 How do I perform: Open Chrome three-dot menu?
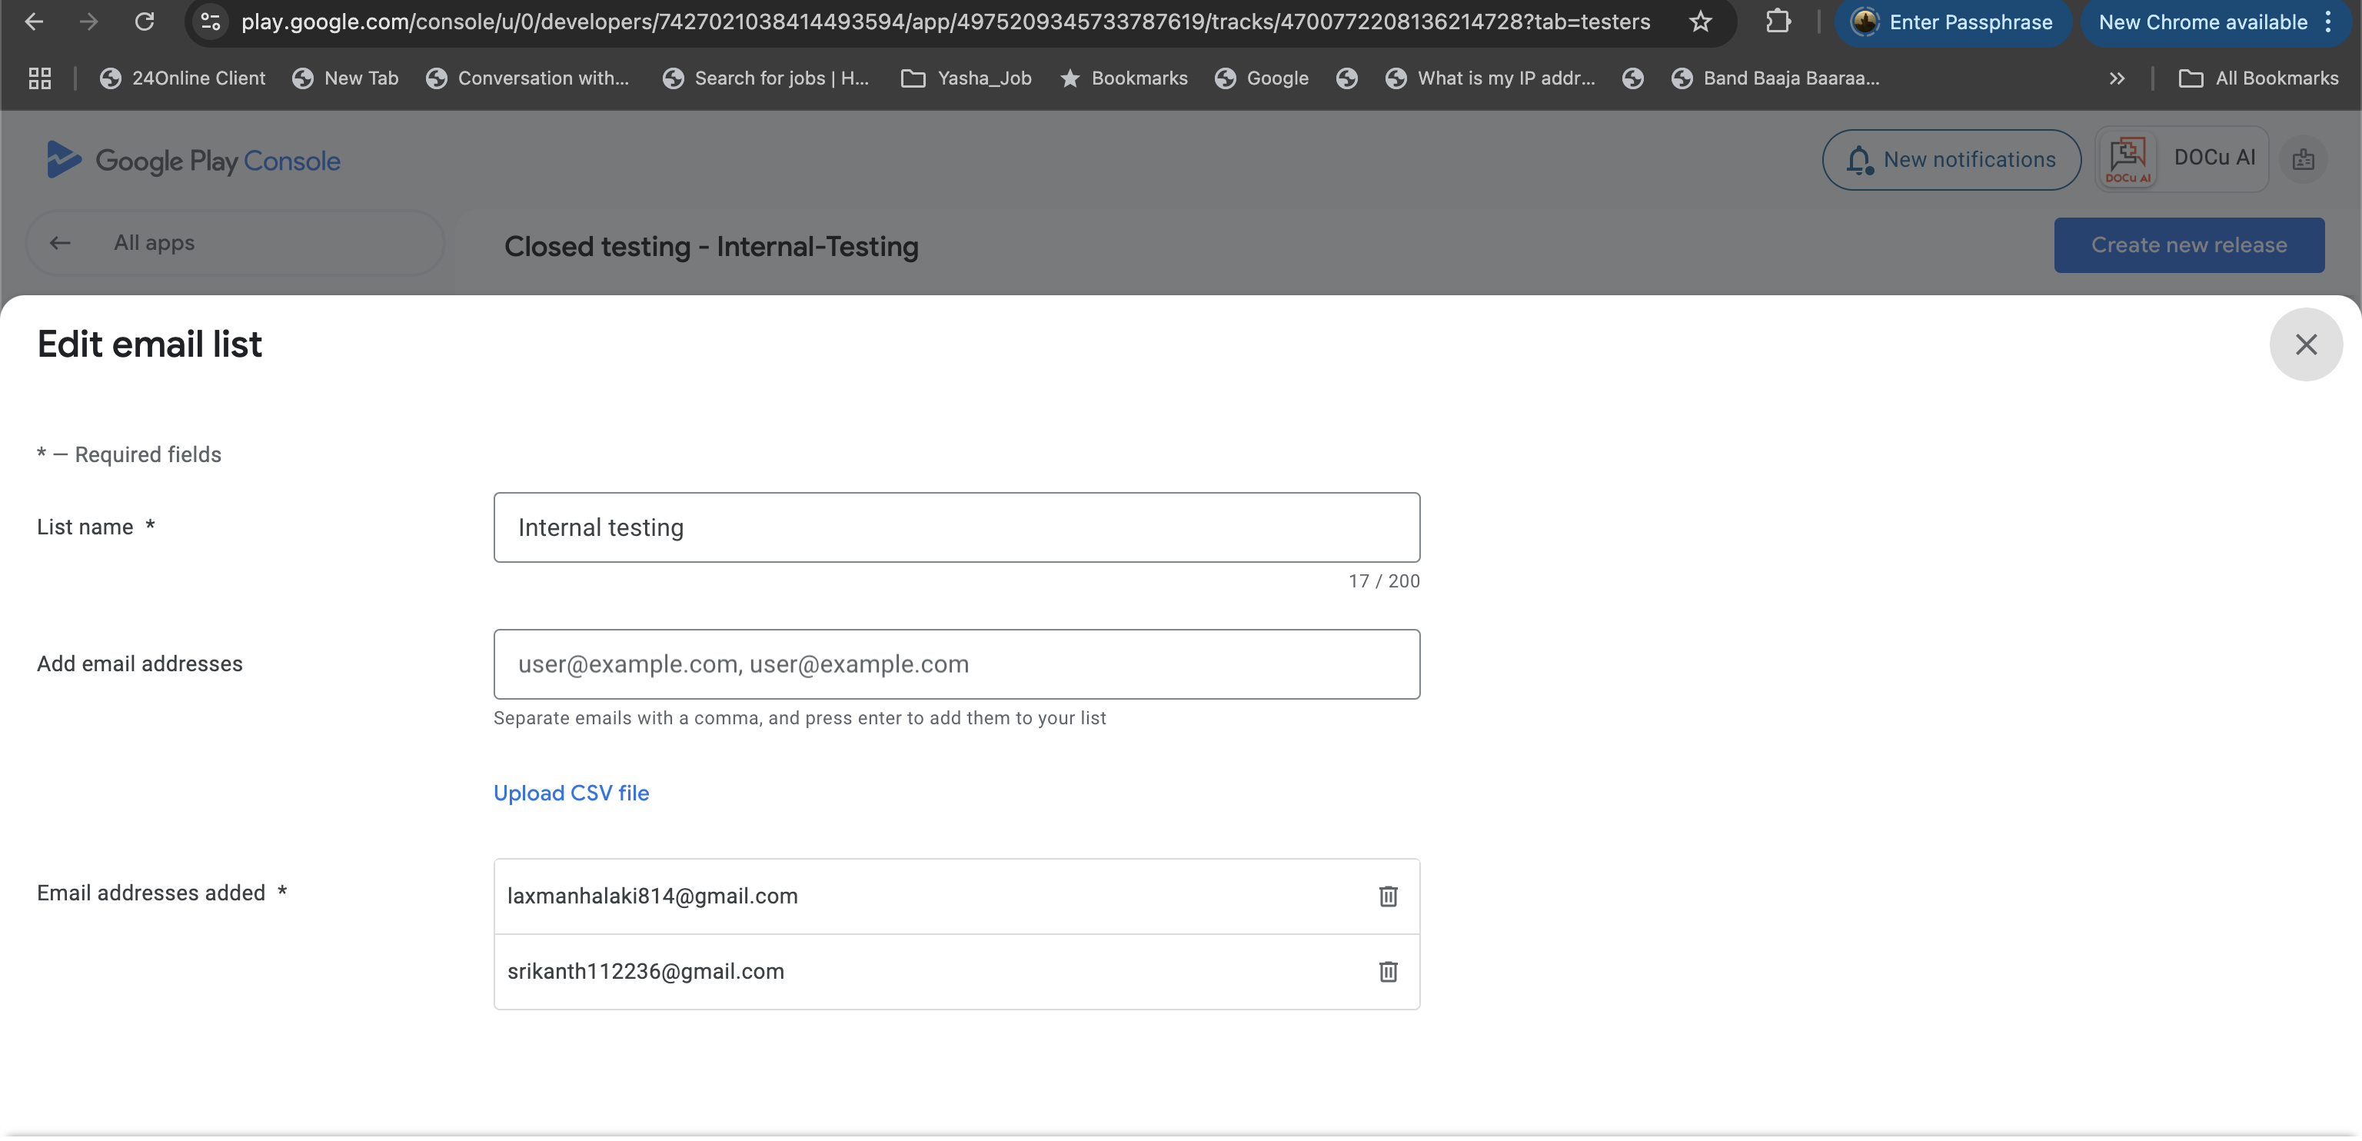pyautogui.click(x=2328, y=22)
